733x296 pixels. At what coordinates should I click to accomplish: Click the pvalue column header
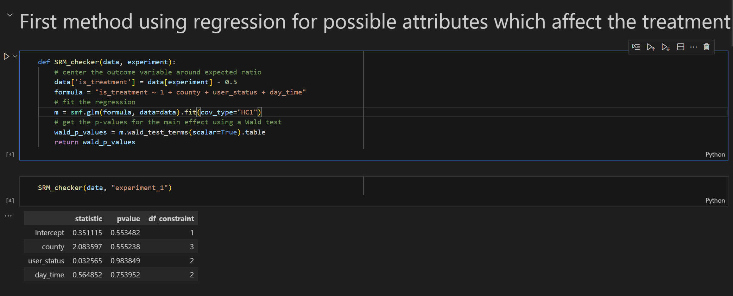point(128,219)
